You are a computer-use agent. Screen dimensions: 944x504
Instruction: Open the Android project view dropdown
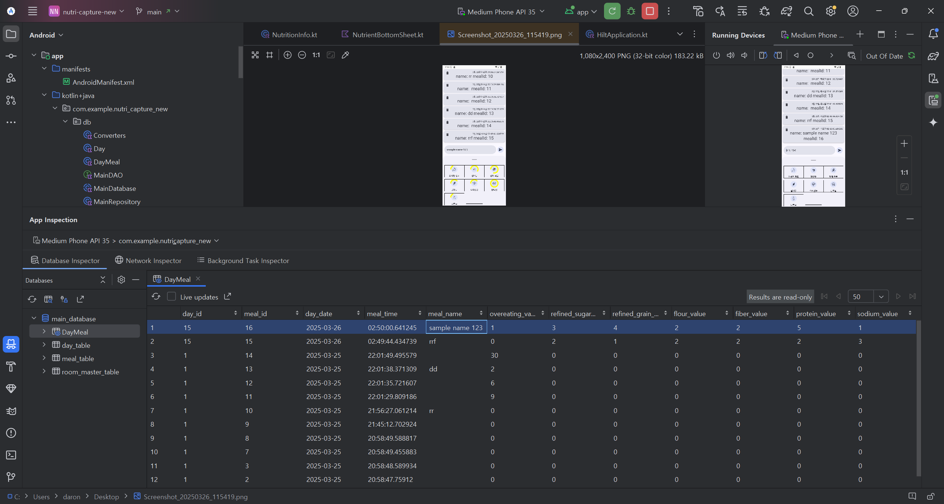click(46, 35)
